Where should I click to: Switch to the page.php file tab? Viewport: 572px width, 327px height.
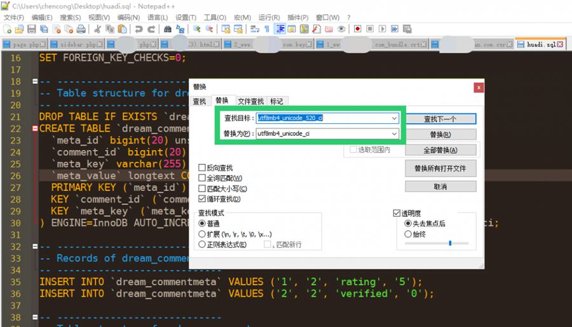point(24,44)
